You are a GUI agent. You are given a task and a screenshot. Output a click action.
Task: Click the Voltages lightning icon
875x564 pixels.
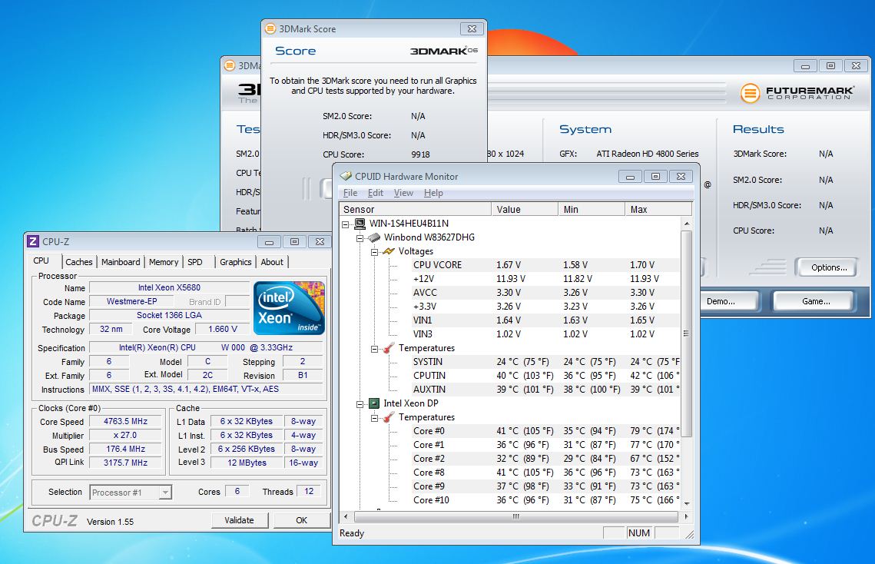389,251
